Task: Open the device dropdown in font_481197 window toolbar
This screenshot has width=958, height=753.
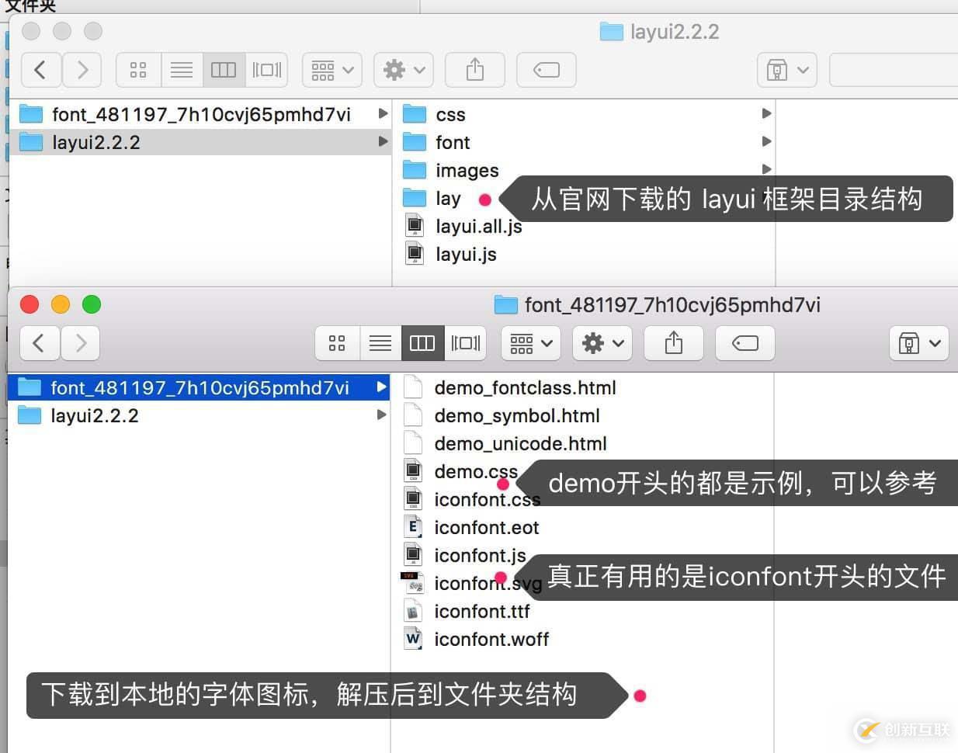Action: [919, 343]
